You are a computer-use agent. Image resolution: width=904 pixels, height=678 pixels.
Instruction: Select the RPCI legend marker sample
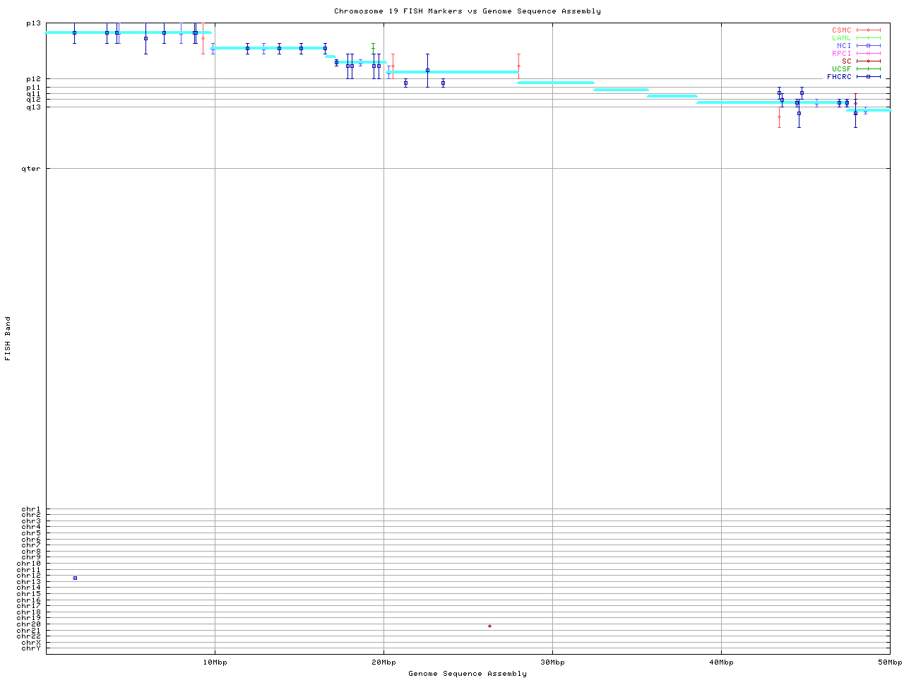(x=868, y=54)
